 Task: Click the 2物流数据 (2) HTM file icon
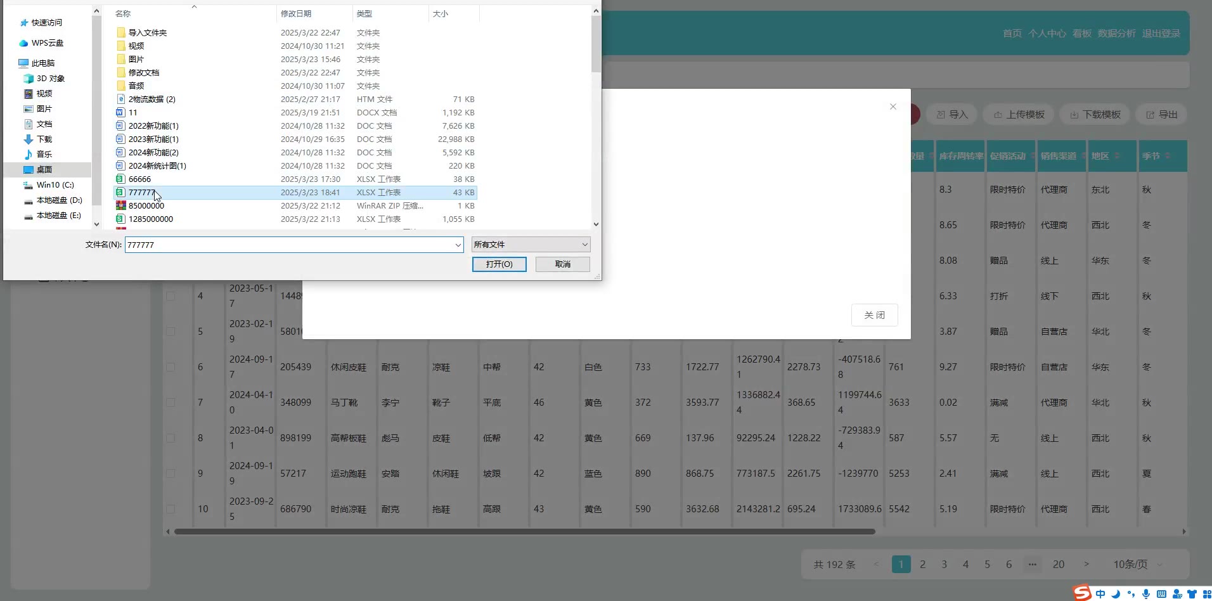tap(120, 100)
